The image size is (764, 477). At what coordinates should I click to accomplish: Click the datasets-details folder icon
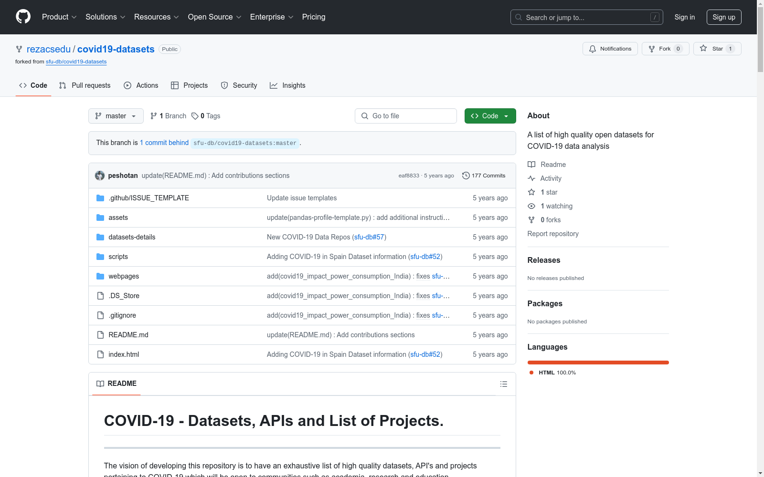pyautogui.click(x=100, y=237)
